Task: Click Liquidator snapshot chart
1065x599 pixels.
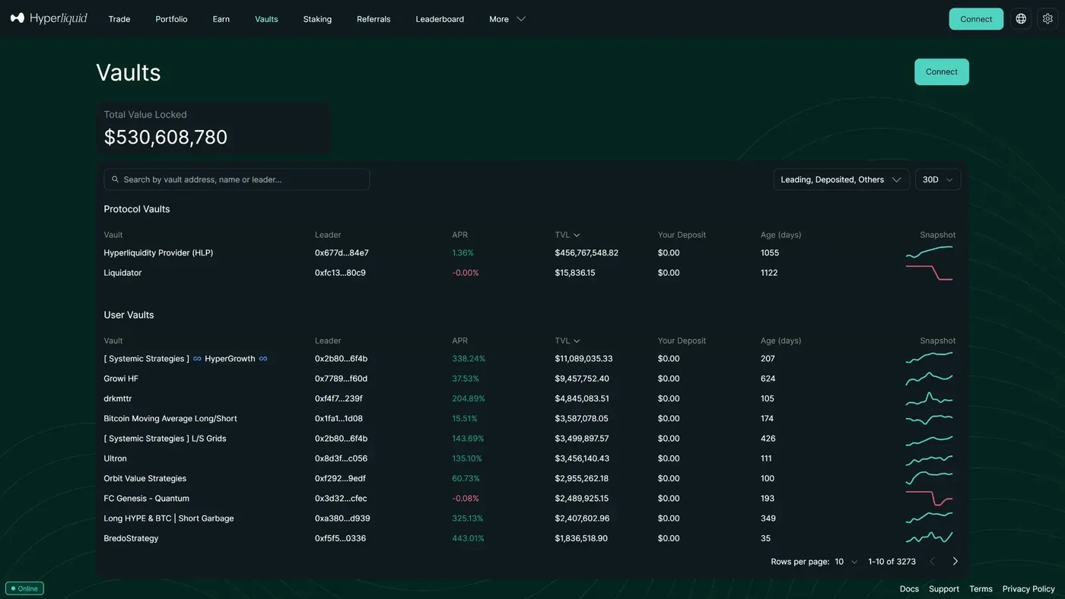Action: (929, 273)
